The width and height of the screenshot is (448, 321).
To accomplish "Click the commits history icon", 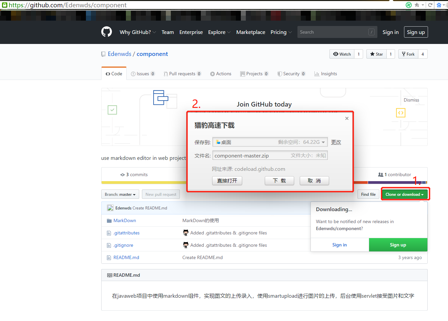I will pos(123,175).
